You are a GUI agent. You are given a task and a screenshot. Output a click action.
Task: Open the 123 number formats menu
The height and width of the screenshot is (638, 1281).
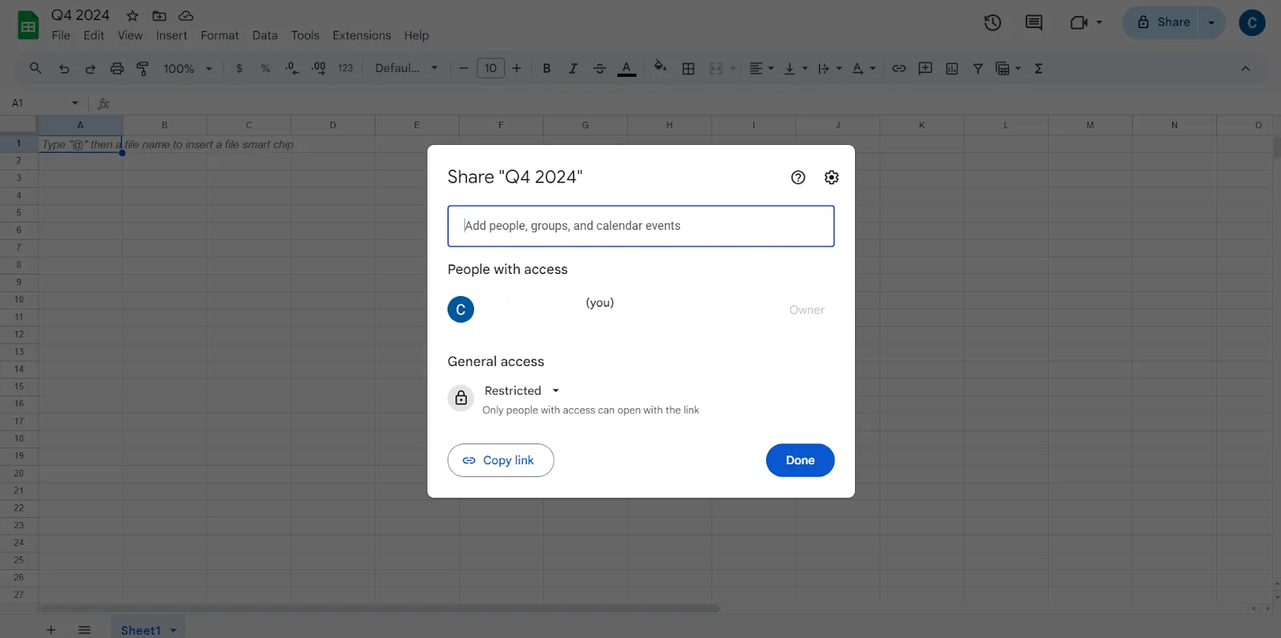coord(345,69)
